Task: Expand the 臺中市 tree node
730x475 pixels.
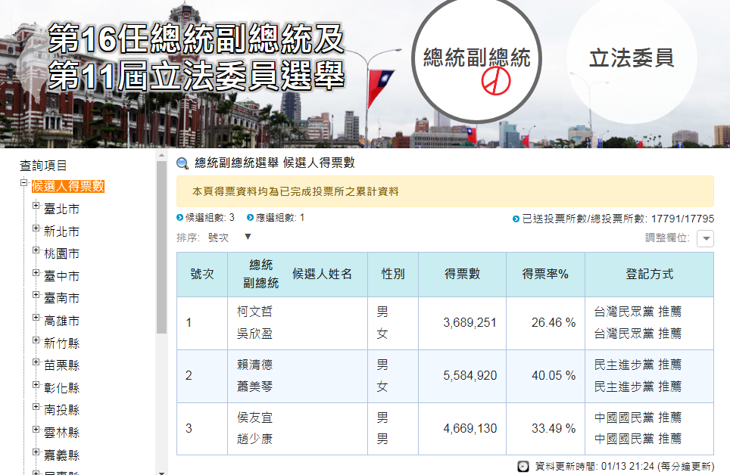Action: 36,272
